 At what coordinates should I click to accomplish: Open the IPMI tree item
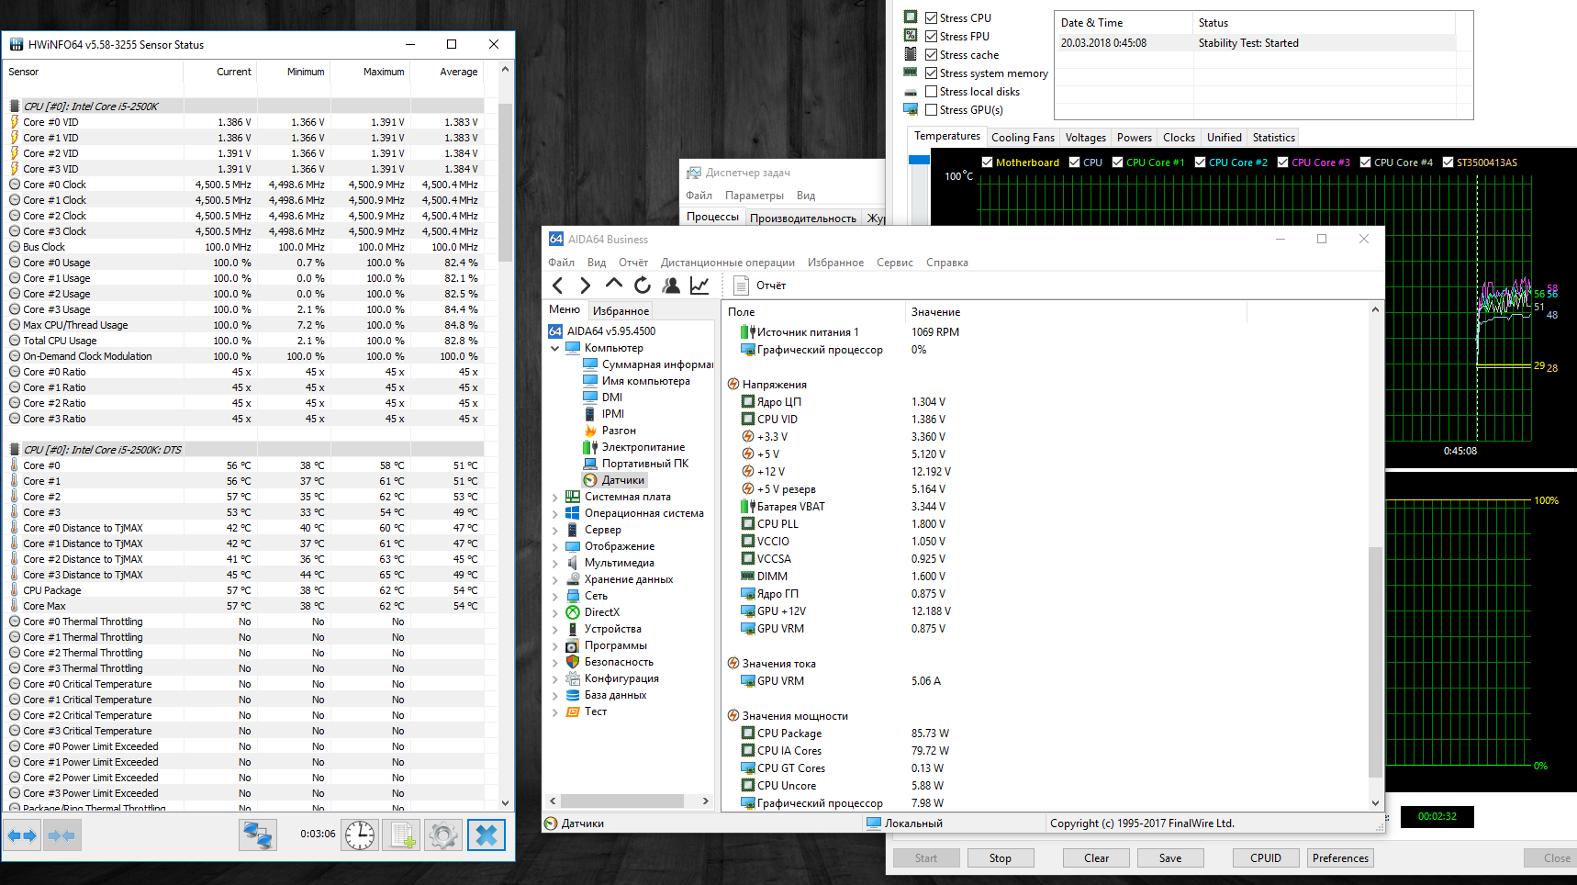[x=604, y=414]
